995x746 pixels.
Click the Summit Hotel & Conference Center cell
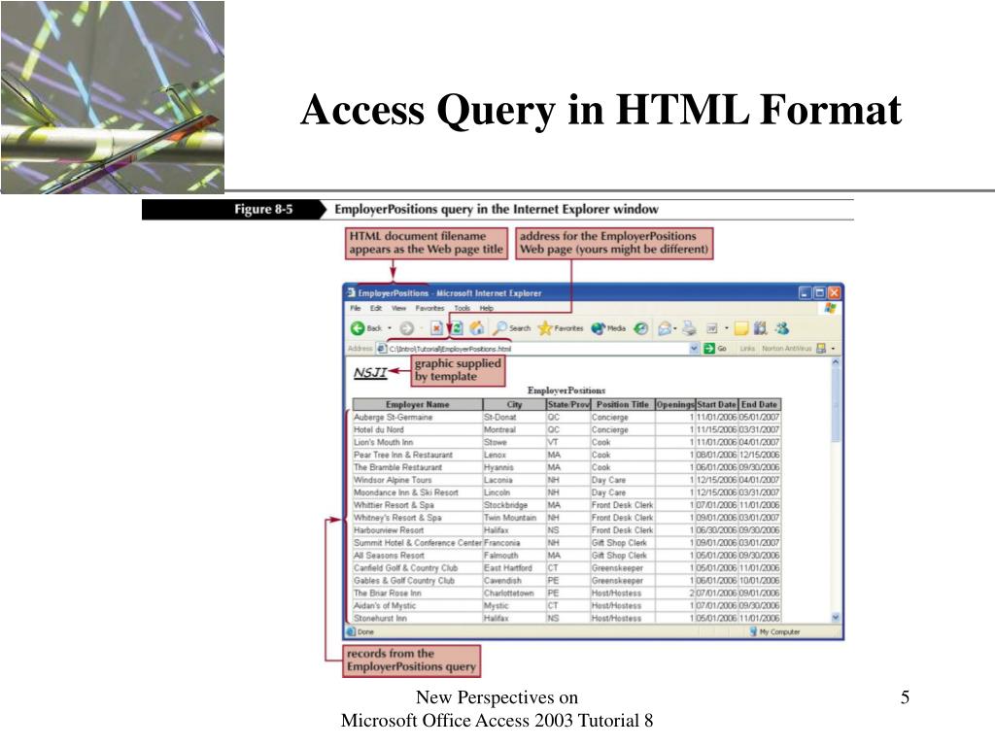pos(418,542)
